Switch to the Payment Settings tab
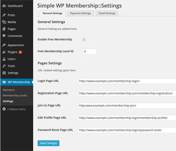The image size is (176, 151). pos(80,13)
